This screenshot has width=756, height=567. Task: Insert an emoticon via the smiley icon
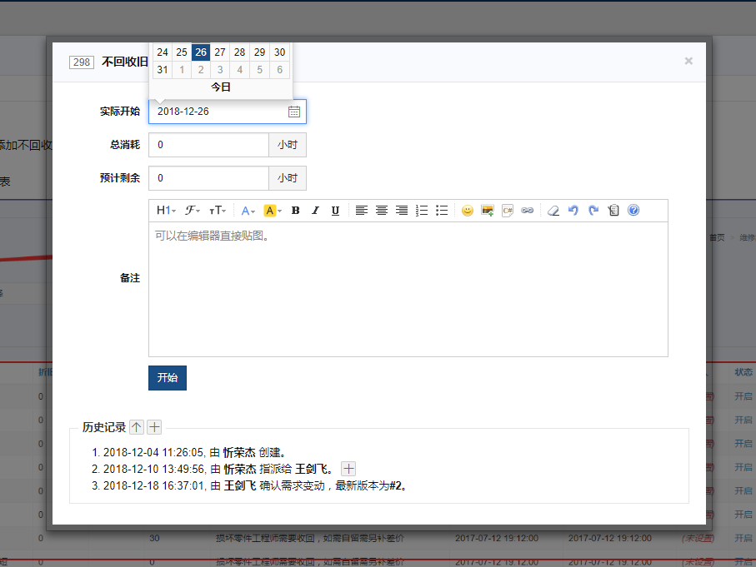click(x=467, y=211)
